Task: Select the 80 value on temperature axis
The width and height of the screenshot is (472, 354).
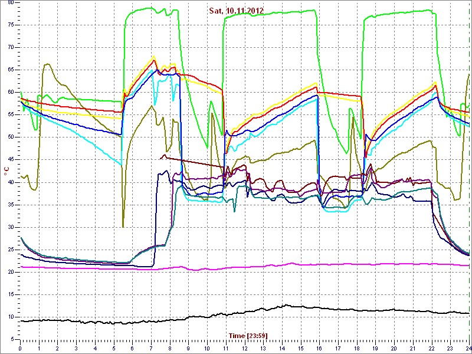Action: pyautogui.click(x=11, y=3)
